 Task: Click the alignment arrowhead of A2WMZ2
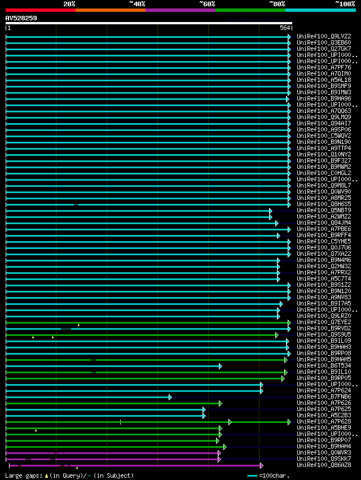[271, 217]
